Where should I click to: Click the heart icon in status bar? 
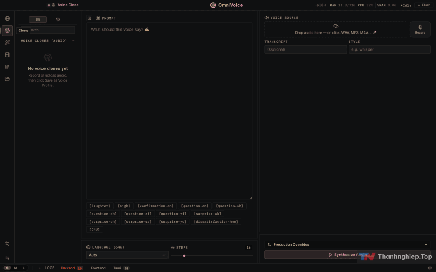point(430,268)
